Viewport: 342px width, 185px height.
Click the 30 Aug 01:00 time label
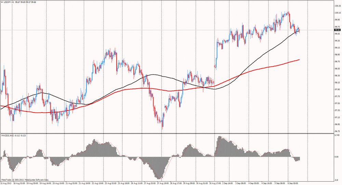(202, 184)
